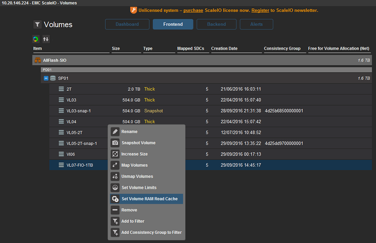Select the PD01 protection domain row
The height and width of the screenshot is (243, 376).
(206, 70)
